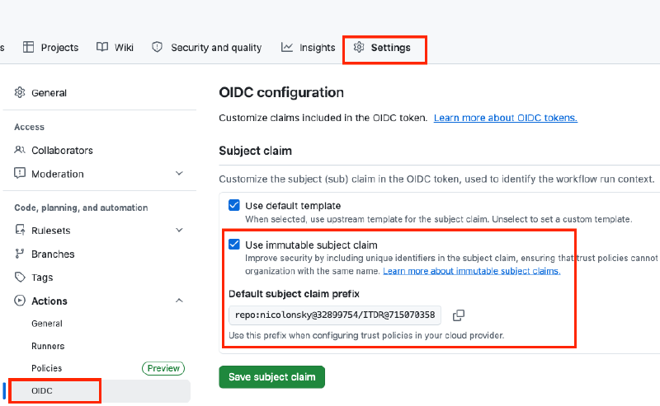Switch to Security and quality tab
660x406 pixels.
(x=207, y=48)
